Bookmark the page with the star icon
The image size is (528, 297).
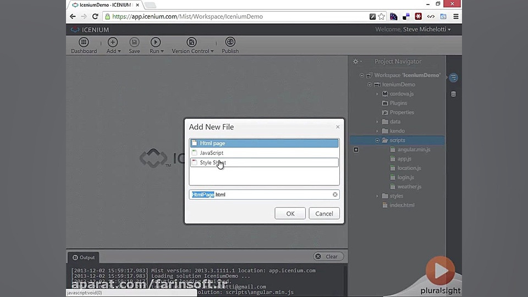coord(382,16)
